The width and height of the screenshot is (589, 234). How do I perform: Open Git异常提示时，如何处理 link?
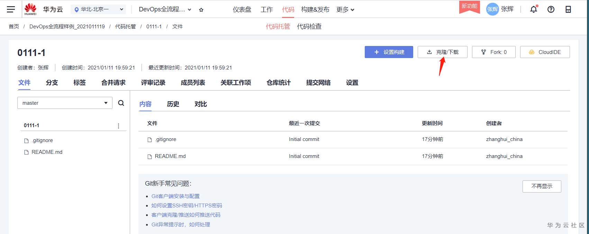pos(181,224)
